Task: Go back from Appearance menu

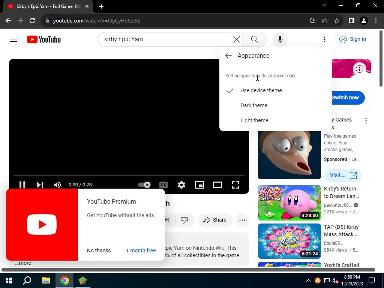Action: (228, 56)
